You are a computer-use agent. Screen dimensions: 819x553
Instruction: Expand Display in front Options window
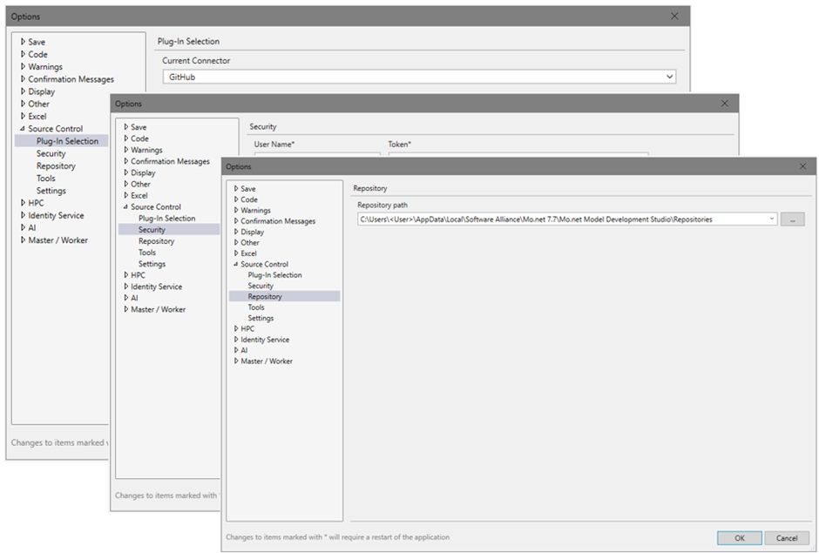tap(236, 232)
